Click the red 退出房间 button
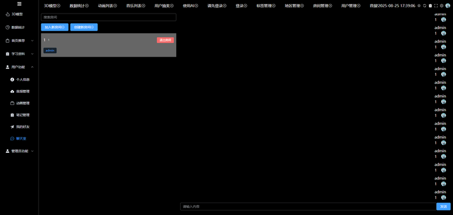 click(165, 40)
